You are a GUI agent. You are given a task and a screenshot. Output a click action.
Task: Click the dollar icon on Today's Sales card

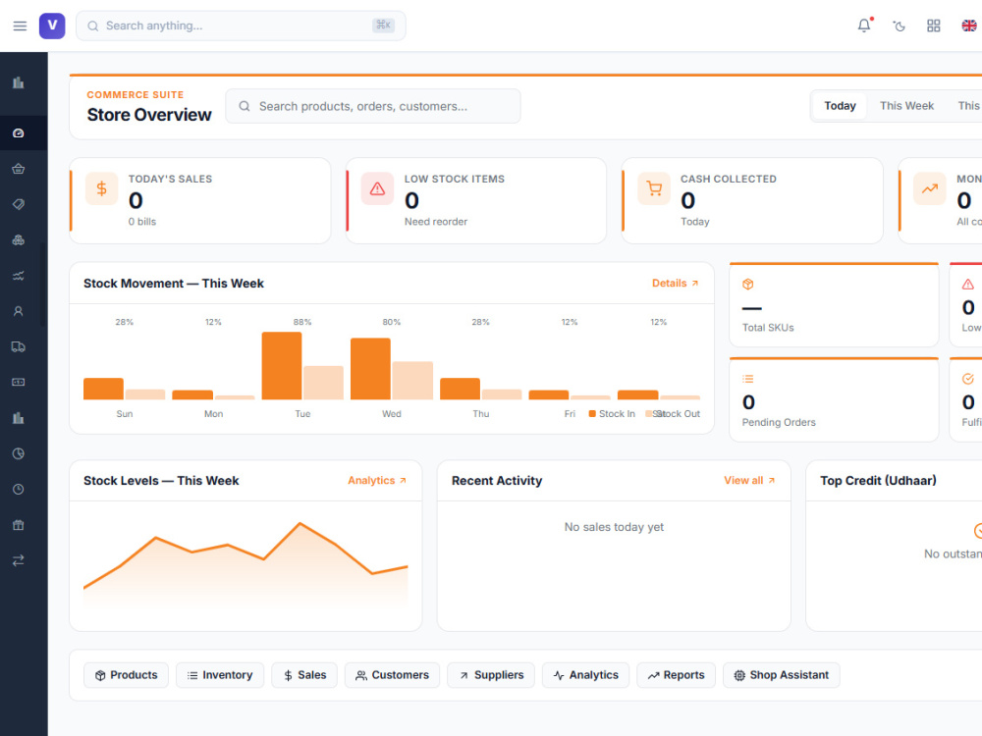pos(101,188)
